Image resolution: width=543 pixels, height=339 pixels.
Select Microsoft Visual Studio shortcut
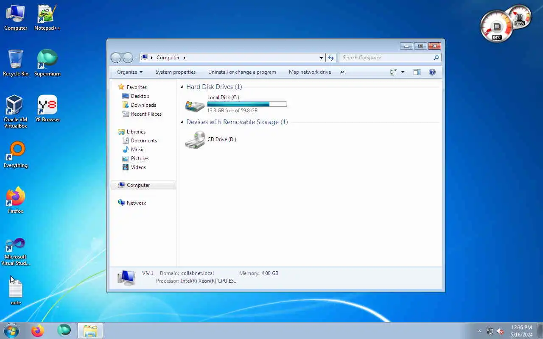point(16,252)
